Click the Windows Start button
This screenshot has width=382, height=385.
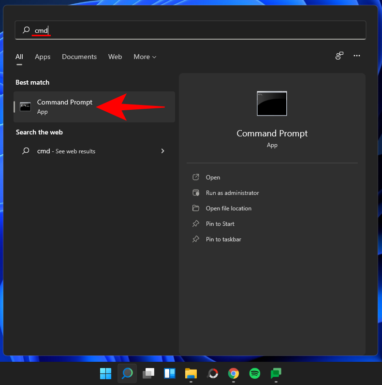click(x=105, y=373)
